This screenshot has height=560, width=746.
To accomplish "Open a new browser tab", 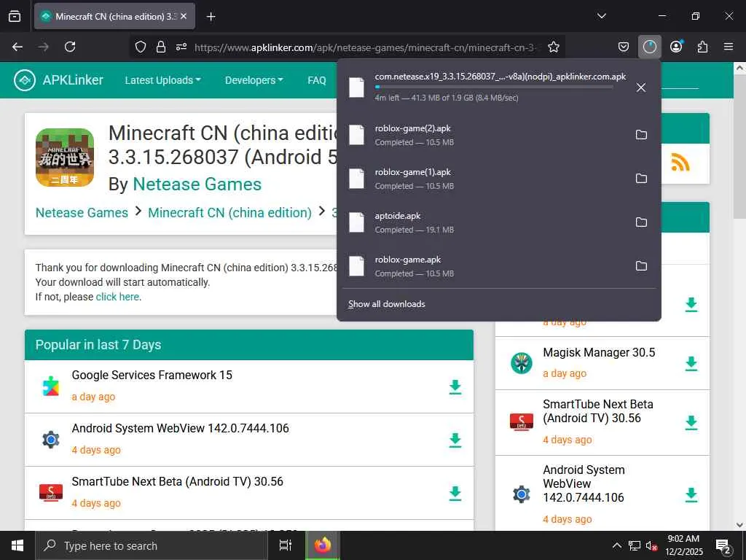I will click(x=211, y=17).
